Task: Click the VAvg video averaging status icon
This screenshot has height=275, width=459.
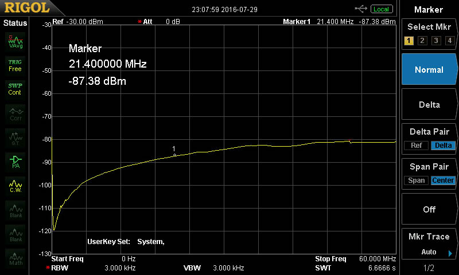Action: pos(15,42)
